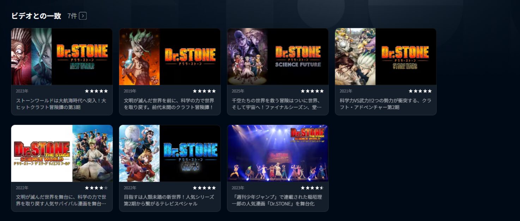Screen dimensions: 520x221
Task: Click the star rating of the 2019 card
Action: [x=204, y=91]
